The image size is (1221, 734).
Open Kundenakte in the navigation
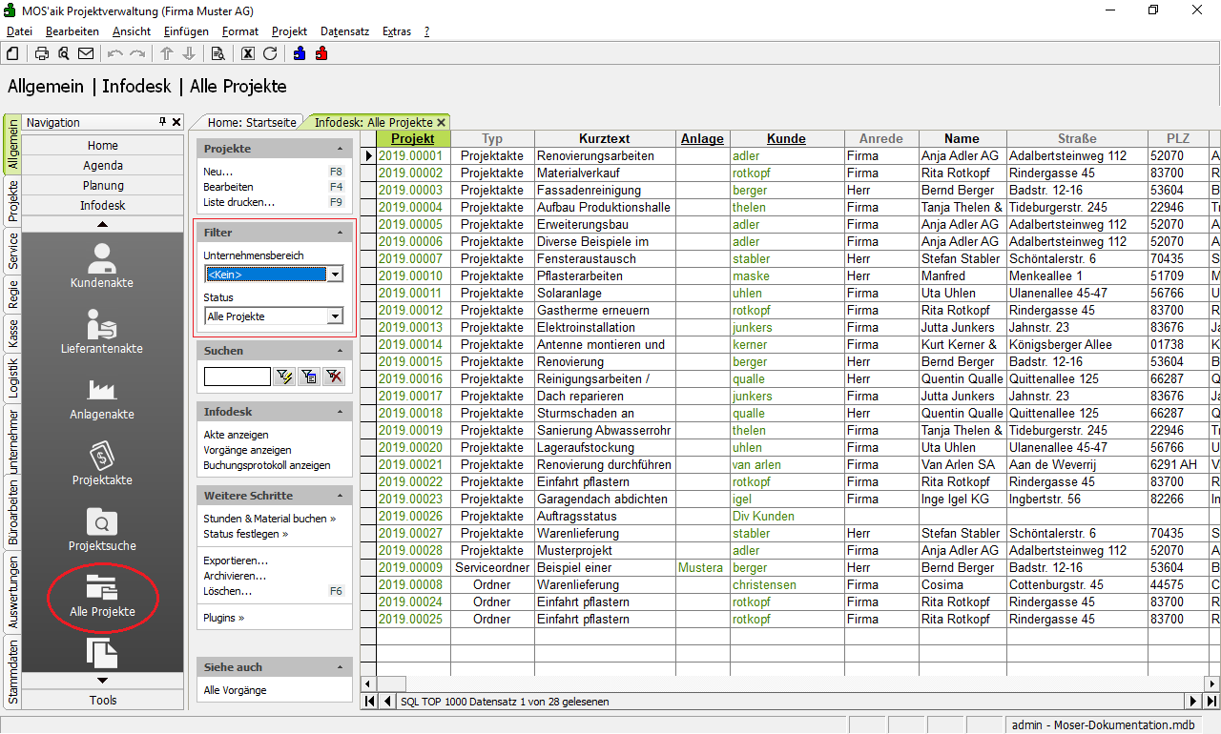[x=102, y=266]
